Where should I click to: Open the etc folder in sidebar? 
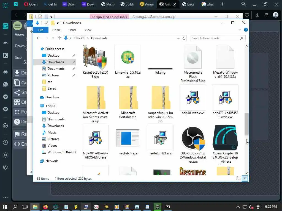point(50,82)
